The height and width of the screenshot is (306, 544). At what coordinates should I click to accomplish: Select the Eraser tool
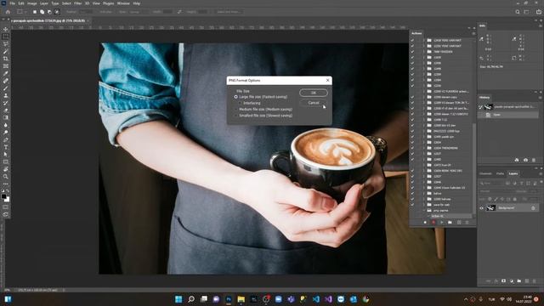(6, 110)
